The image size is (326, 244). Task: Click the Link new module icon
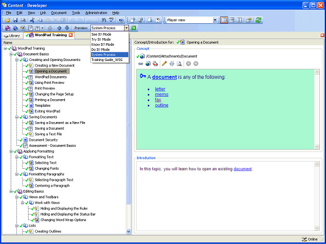pos(8,28)
